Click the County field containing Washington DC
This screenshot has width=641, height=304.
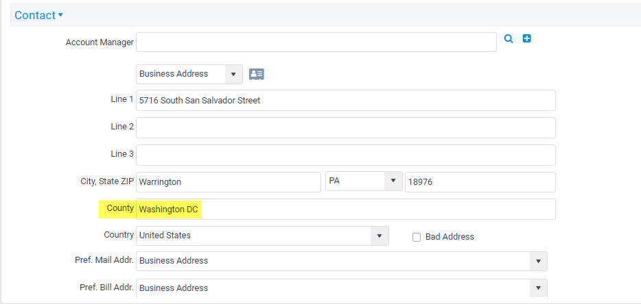click(346, 210)
